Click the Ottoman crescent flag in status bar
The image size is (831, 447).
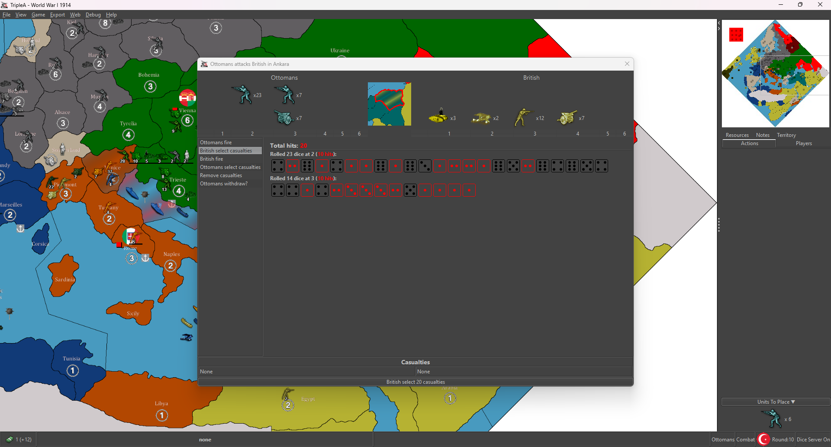click(x=764, y=439)
